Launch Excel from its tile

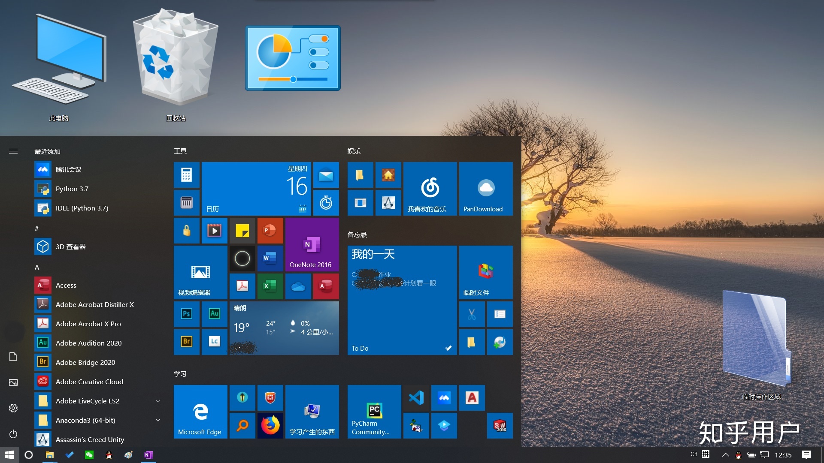270,286
